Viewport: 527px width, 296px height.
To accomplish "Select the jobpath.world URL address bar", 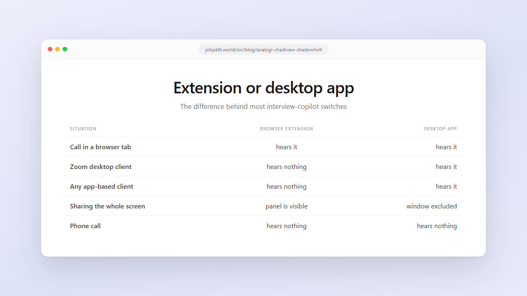I will pyautogui.click(x=263, y=49).
